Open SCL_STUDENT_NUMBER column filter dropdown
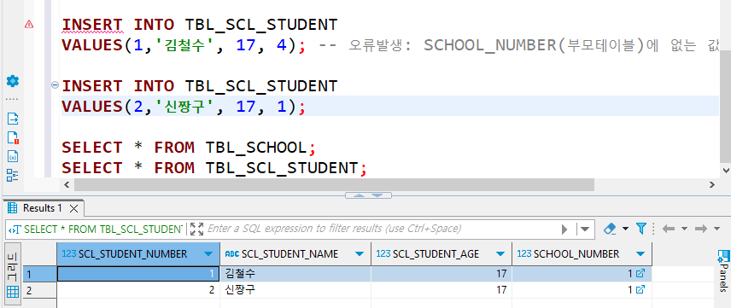 coord(208,254)
